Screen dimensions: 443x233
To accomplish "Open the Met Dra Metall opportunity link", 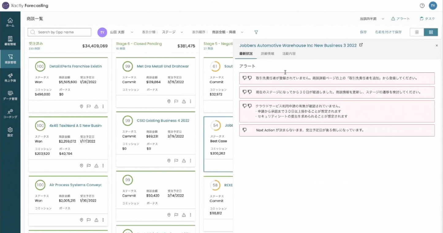I will coord(163,66).
